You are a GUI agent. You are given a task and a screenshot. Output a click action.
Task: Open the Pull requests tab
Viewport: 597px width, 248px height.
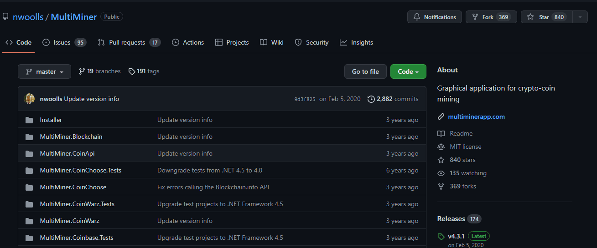click(129, 42)
